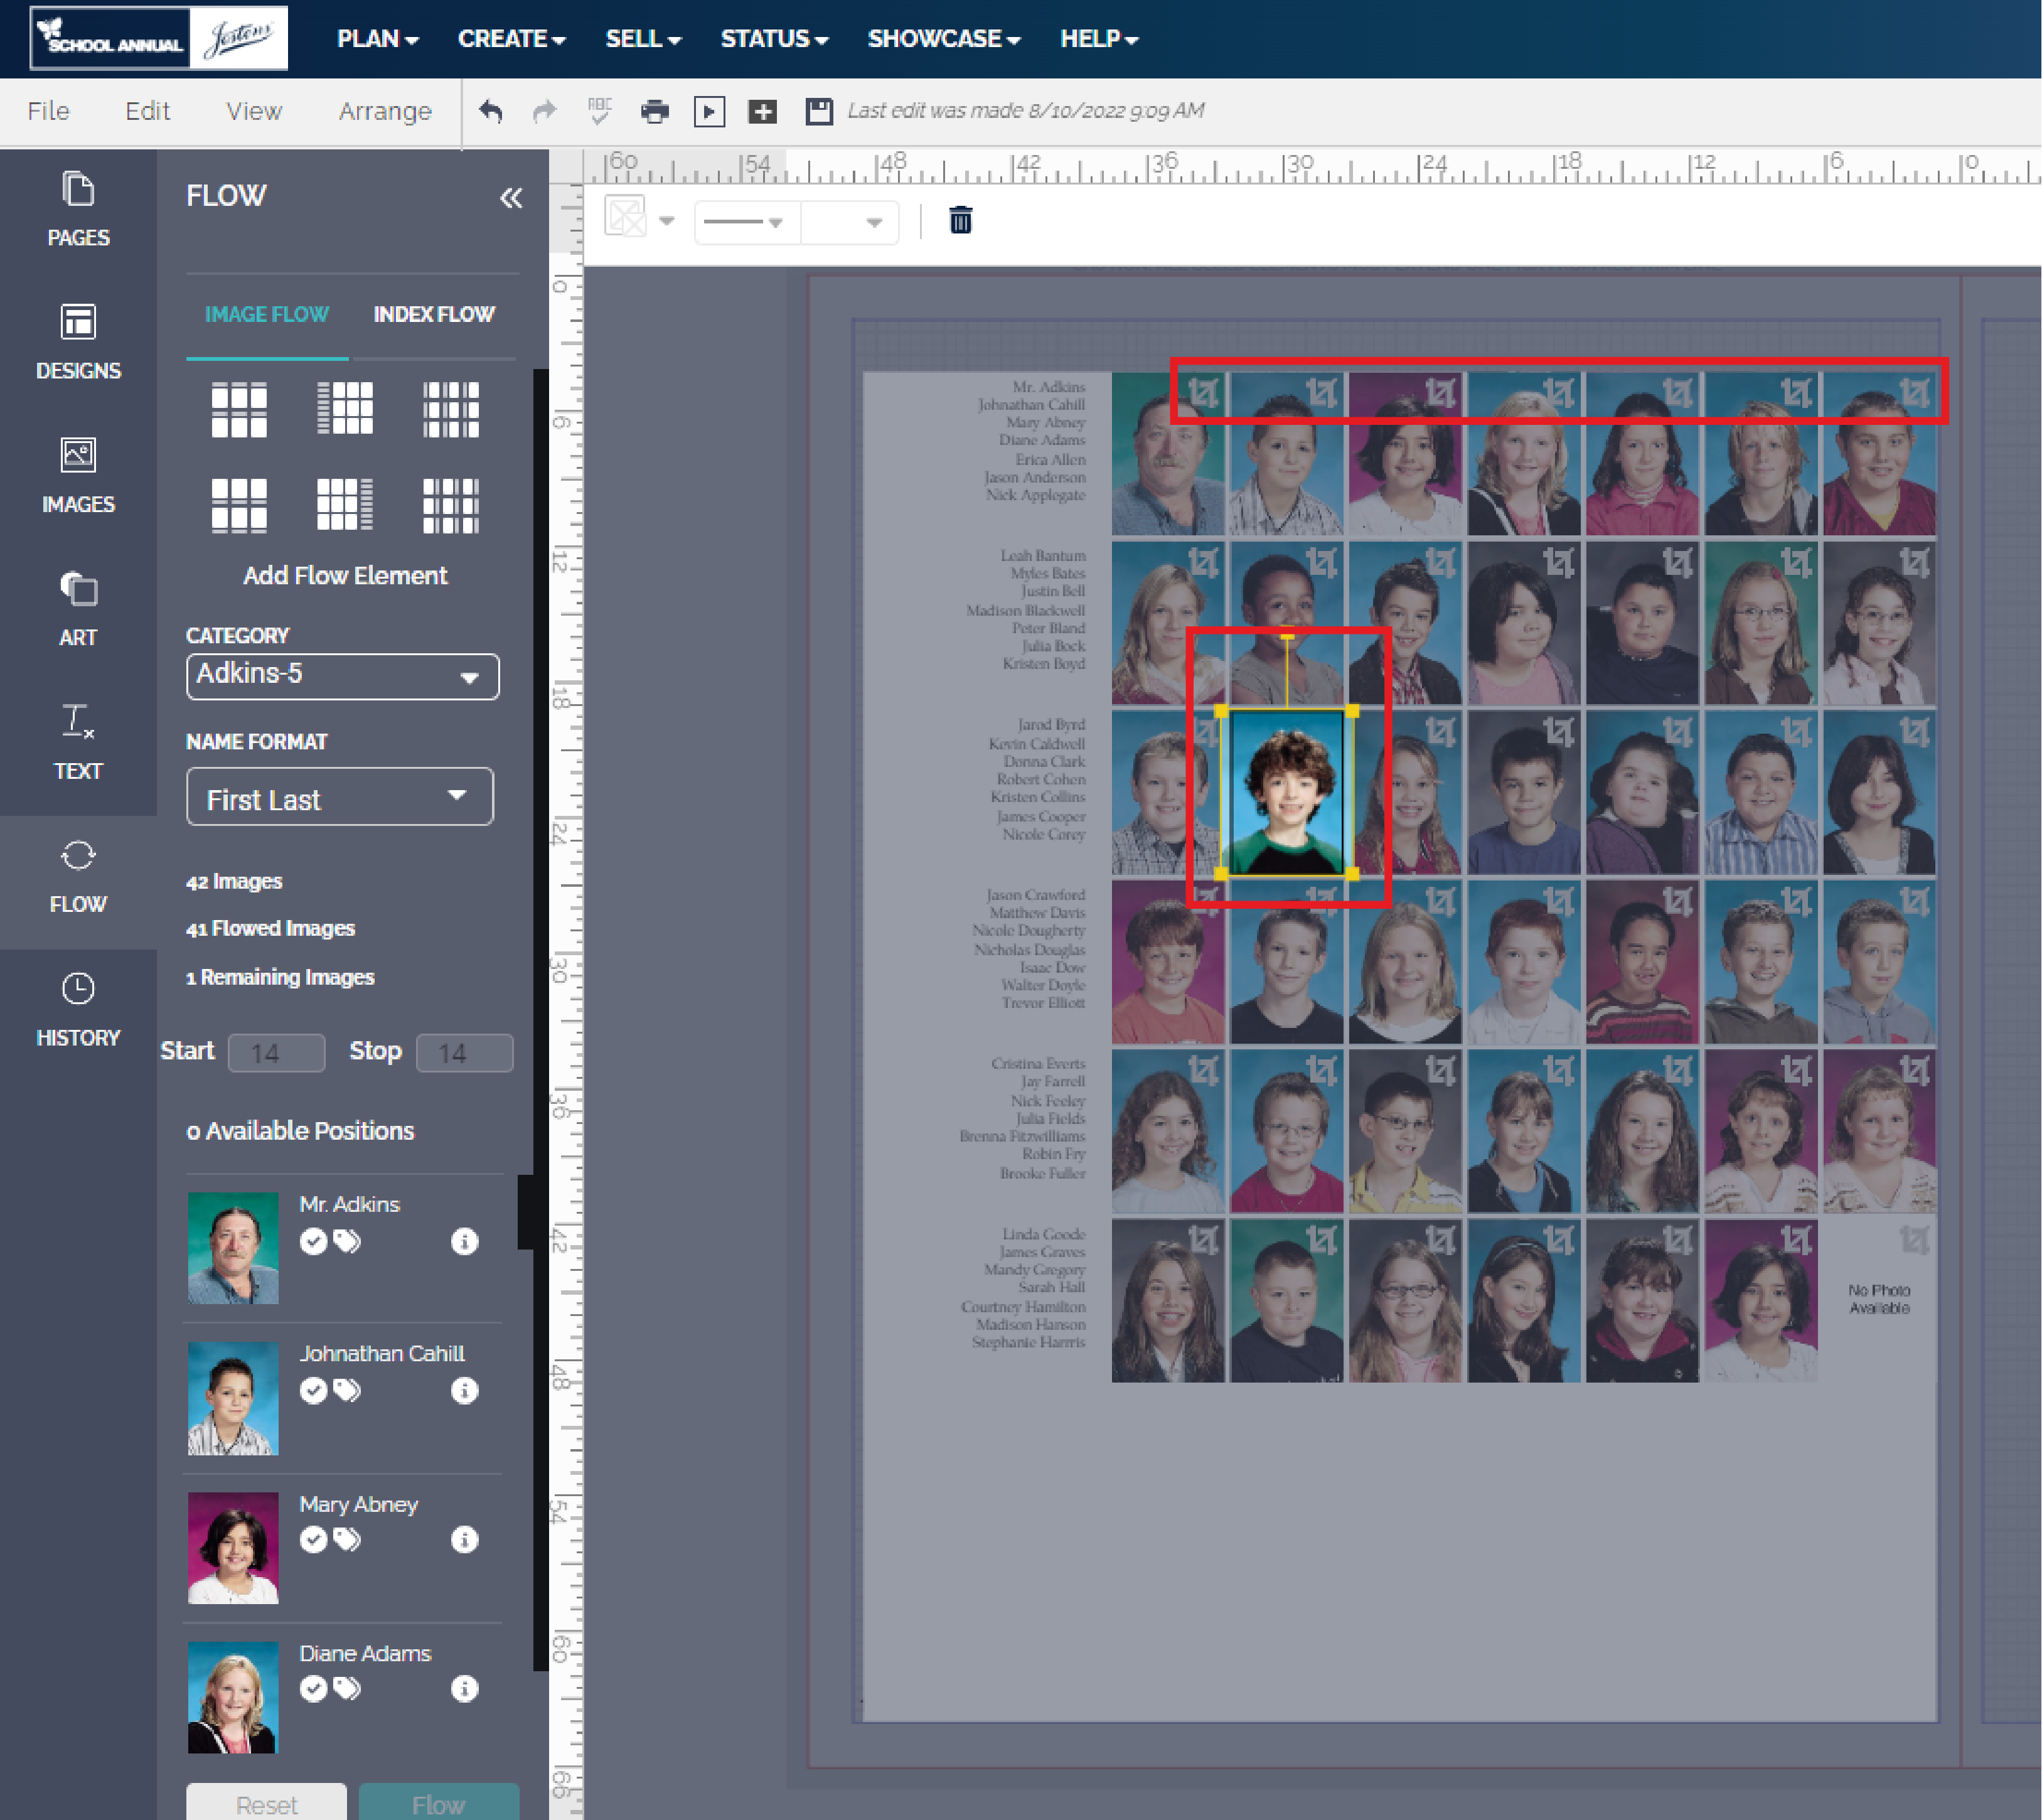Image resolution: width=2042 pixels, height=1820 pixels.
Task: Switch to the History panel
Action: pyautogui.click(x=78, y=1006)
